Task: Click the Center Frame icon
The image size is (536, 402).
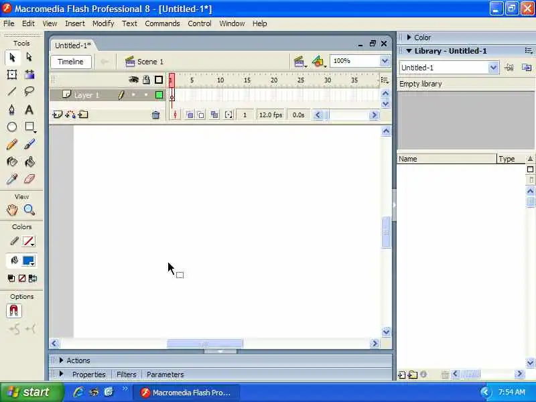Action: (175, 115)
